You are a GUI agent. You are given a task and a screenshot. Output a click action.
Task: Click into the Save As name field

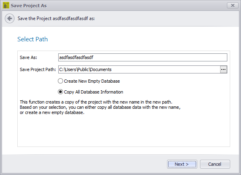click(x=143, y=57)
